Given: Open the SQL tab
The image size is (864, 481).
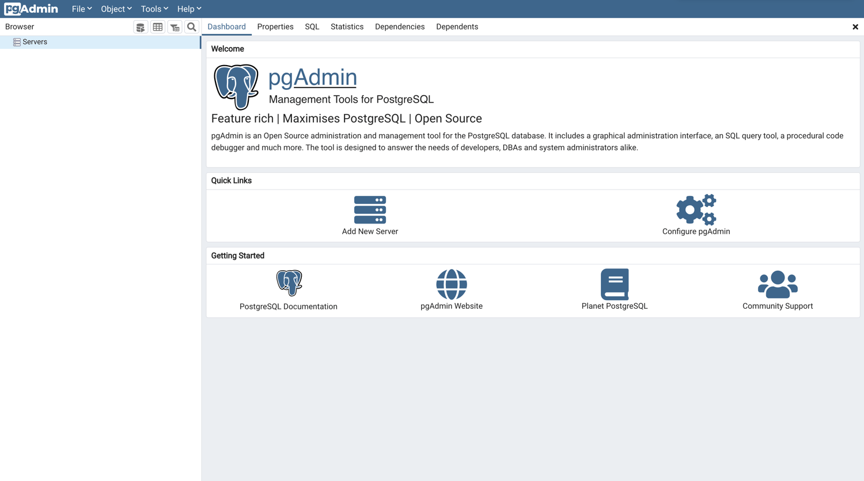Looking at the screenshot, I should [x=312, y=26].
